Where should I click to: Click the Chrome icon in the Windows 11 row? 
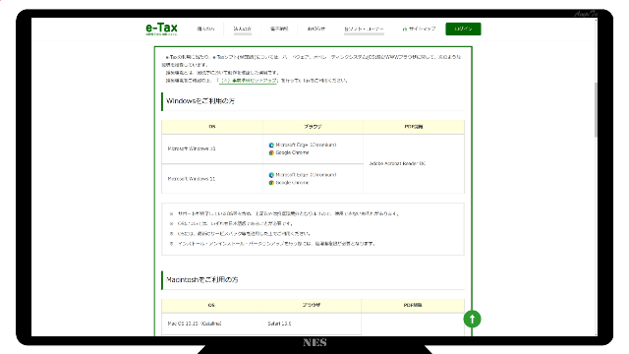click(271, 183)
